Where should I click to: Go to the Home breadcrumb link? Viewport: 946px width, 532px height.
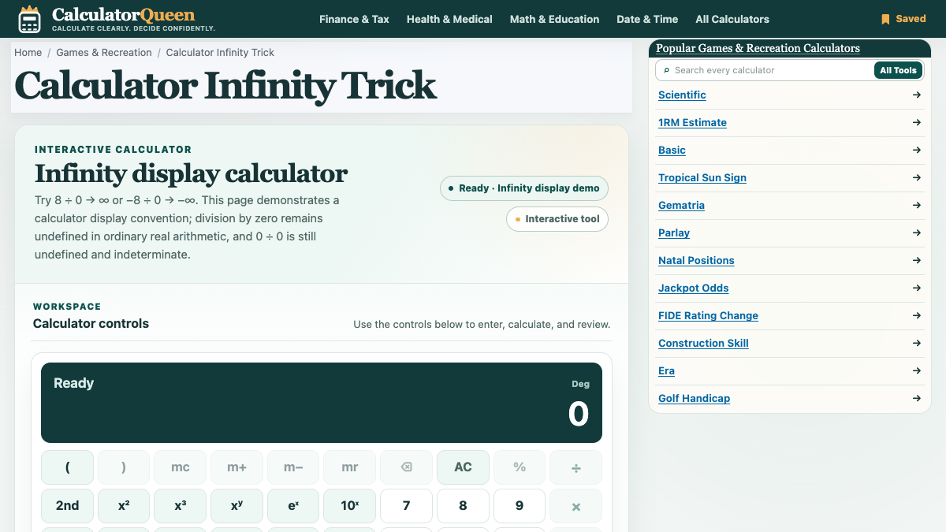pos(28,52)
